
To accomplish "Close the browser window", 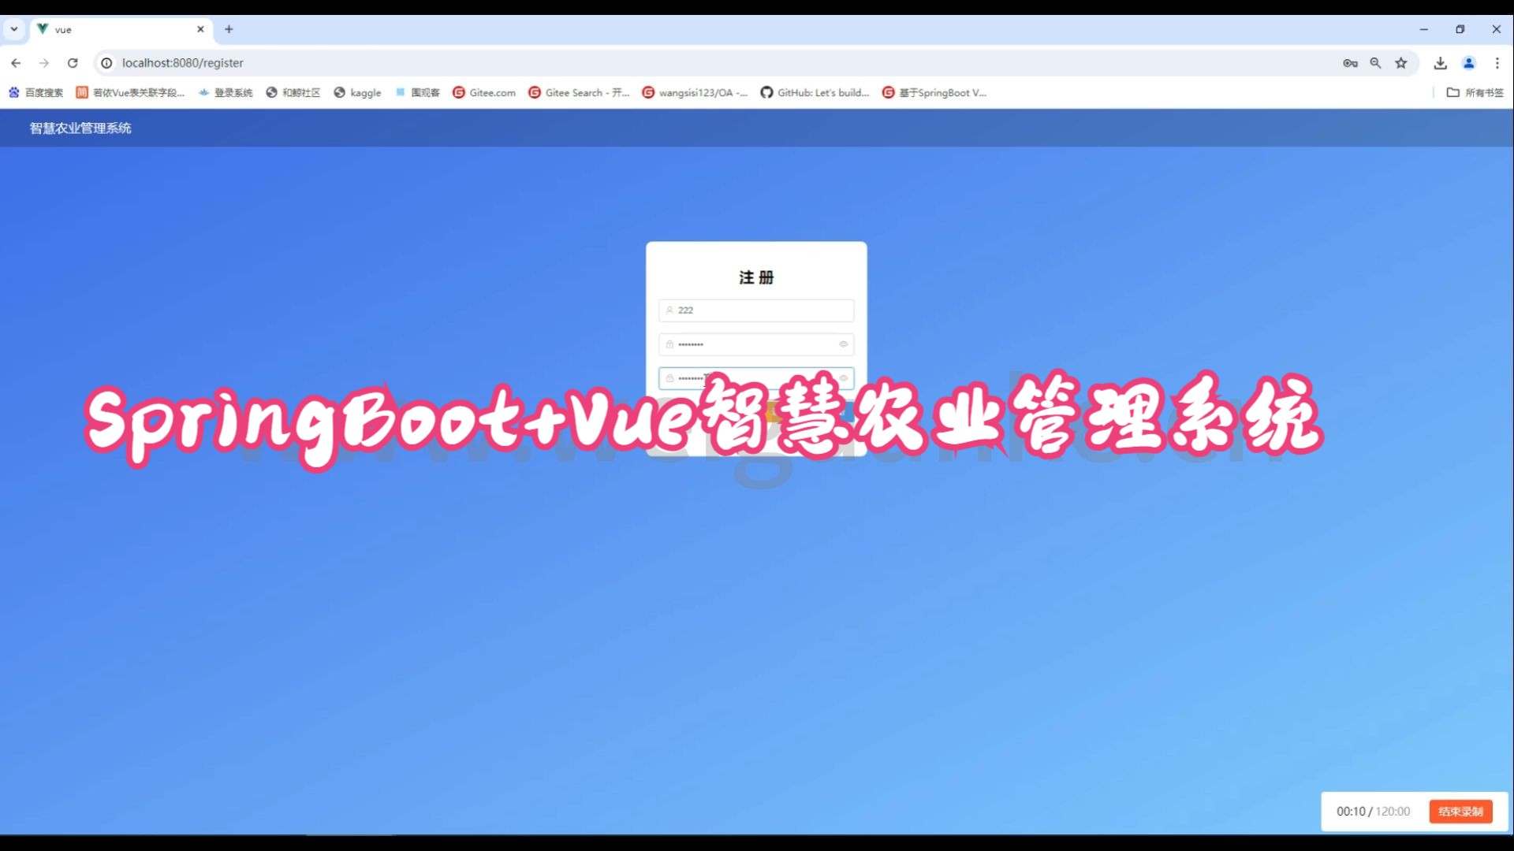I will coord(1496,29).
